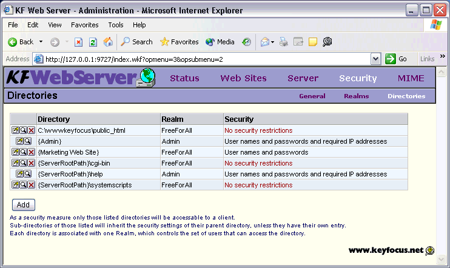This screenshot has width=450, height=268.
Task: Edit the {ServerRootPath}\systemscripts directory entry
Action: coord(16,185)
